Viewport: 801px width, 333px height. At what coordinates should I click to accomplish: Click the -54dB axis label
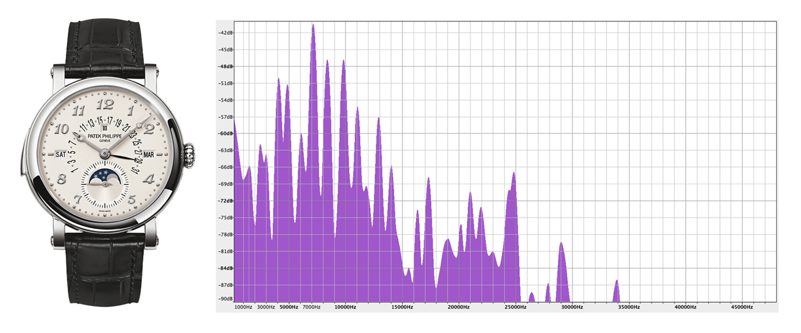pos(225,100)
